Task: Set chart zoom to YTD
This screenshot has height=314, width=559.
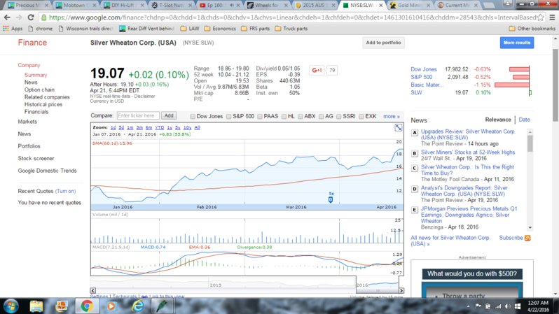Action: tap(159, 127)
